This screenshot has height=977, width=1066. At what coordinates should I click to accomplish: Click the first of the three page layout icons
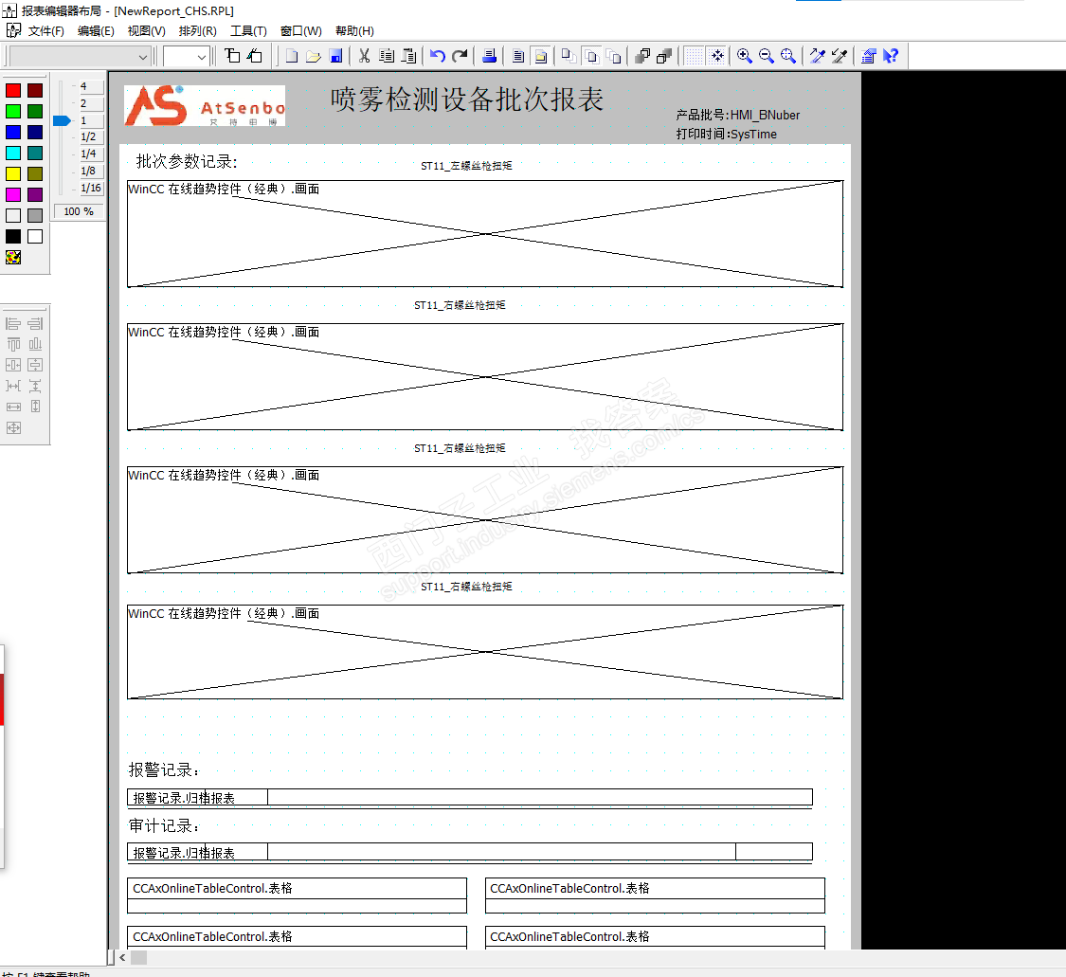tap(569, 56)
